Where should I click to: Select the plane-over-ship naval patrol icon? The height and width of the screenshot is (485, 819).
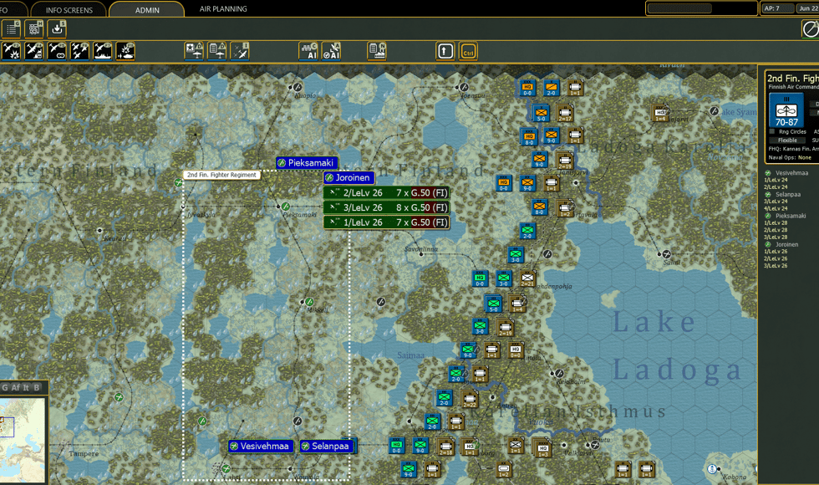point(102,51)
